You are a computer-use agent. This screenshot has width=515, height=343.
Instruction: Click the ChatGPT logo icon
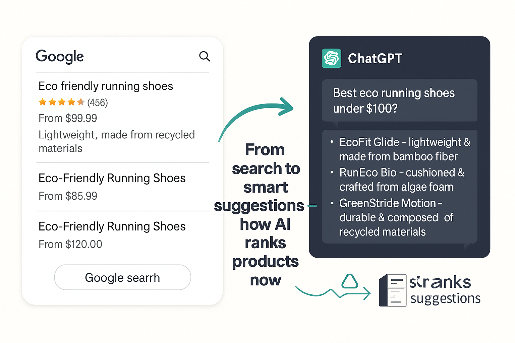(x=332, y=58)
